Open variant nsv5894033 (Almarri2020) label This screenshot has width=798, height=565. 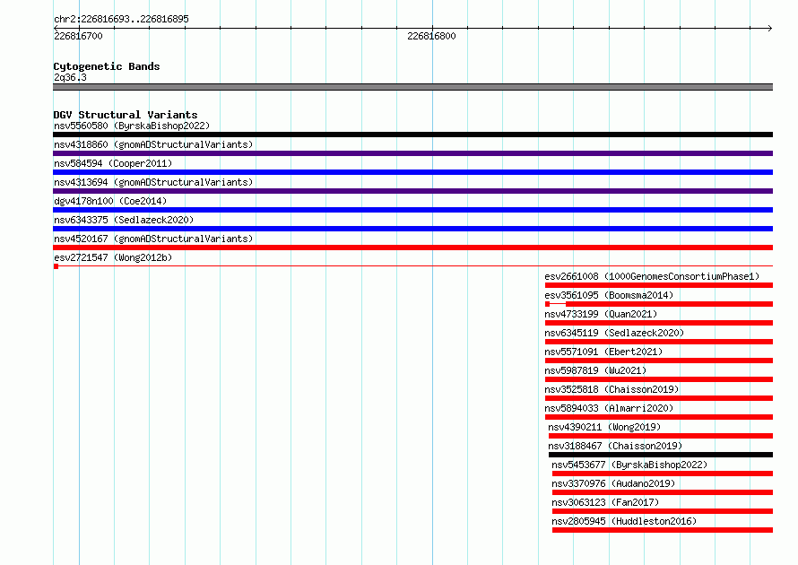coord(609,408)
